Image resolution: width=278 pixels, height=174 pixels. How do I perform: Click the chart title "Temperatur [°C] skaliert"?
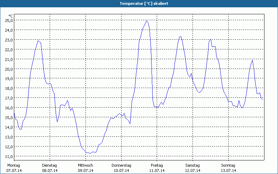point(144,3)
